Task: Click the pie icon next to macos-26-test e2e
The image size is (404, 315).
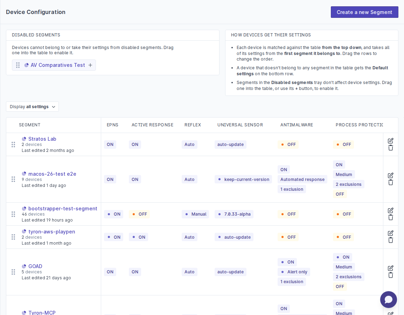Action: (24, 174)
